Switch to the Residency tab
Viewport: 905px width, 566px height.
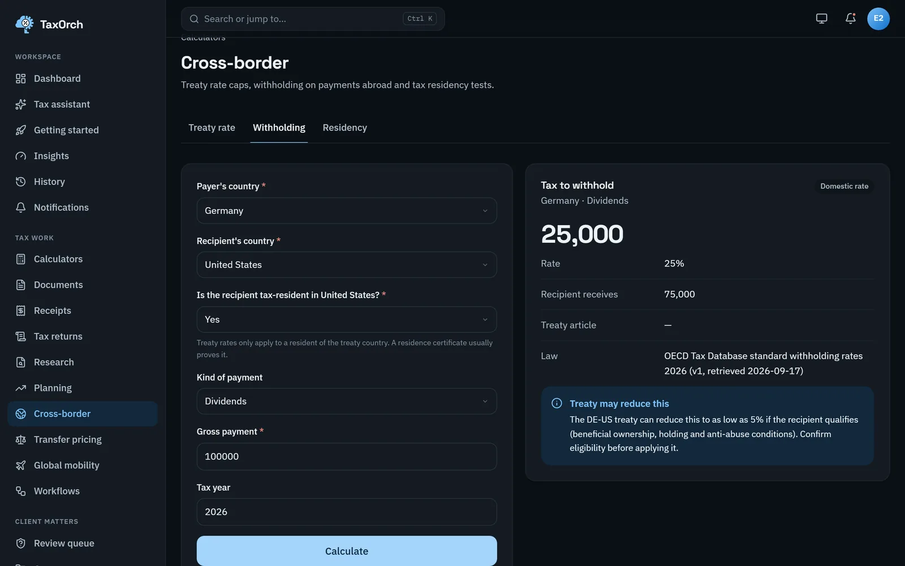(x=344, y=128)
